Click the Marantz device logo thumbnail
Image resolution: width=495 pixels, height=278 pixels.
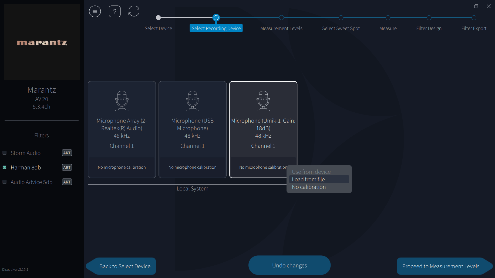coord(42,42)
